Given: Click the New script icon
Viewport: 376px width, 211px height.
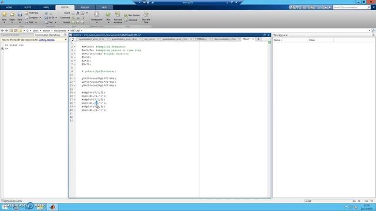Looking at the screenshot, I should click(4, 15).
